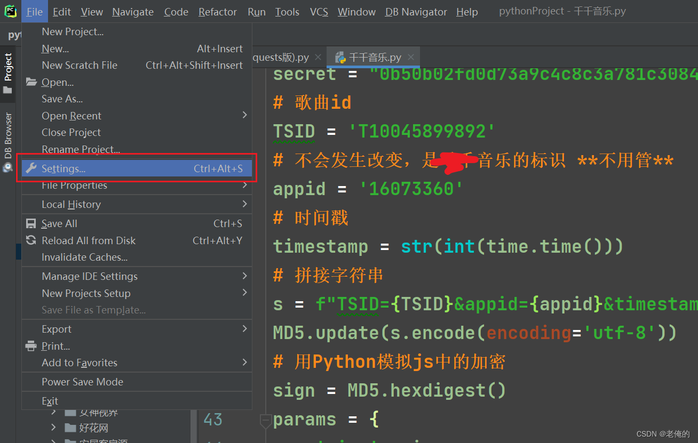The height and width of the screenshot is (443, 698).
Task: Toggle Power Save Mode
Action: [x=137, y=382]
